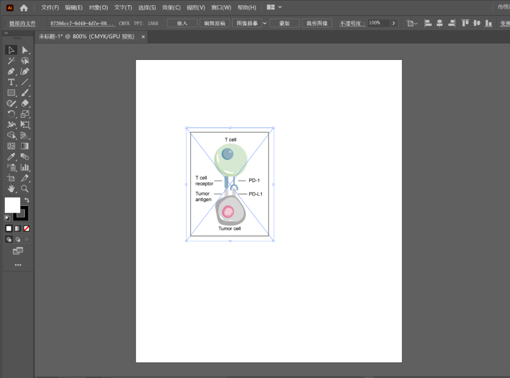510x378 pixels.
Task: Select the Type tool
Action: [x=11, y=82]
